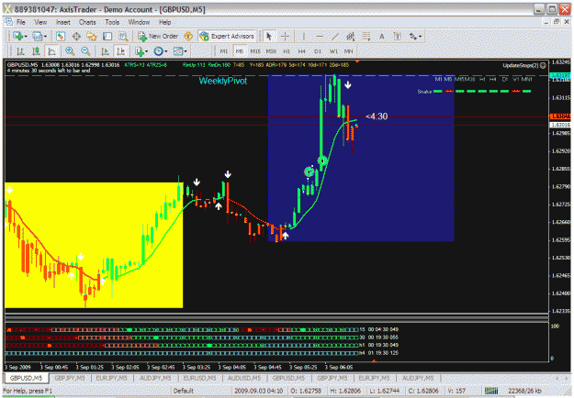The height and width of the screenshot is (398, 574).
Task: Switch timeframe to M30
Action: pyautogui.click(x=271, y=51)
